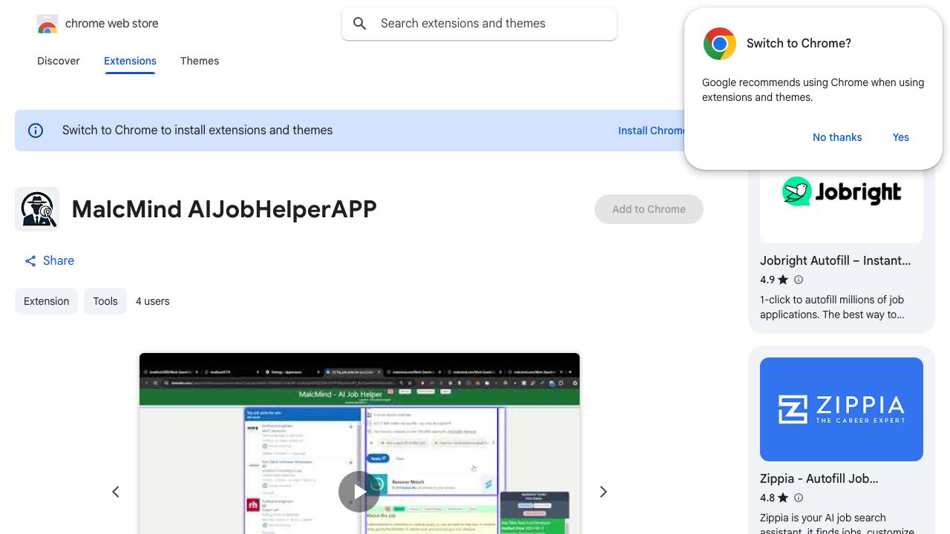
Task: Click the Install Chrome link
Action: click(652, 131)
